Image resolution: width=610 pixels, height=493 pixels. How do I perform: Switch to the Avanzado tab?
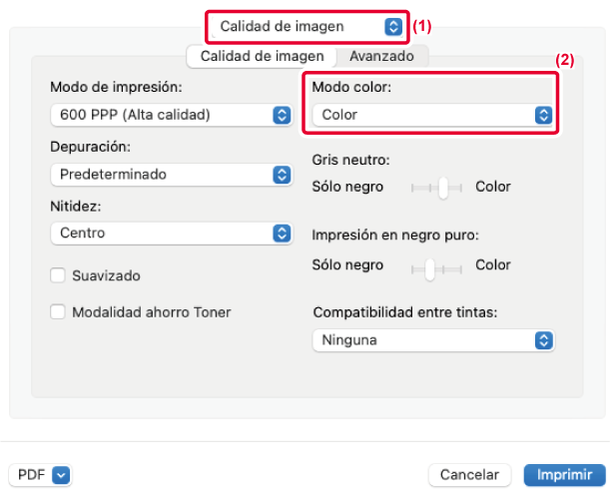point(381,57)
